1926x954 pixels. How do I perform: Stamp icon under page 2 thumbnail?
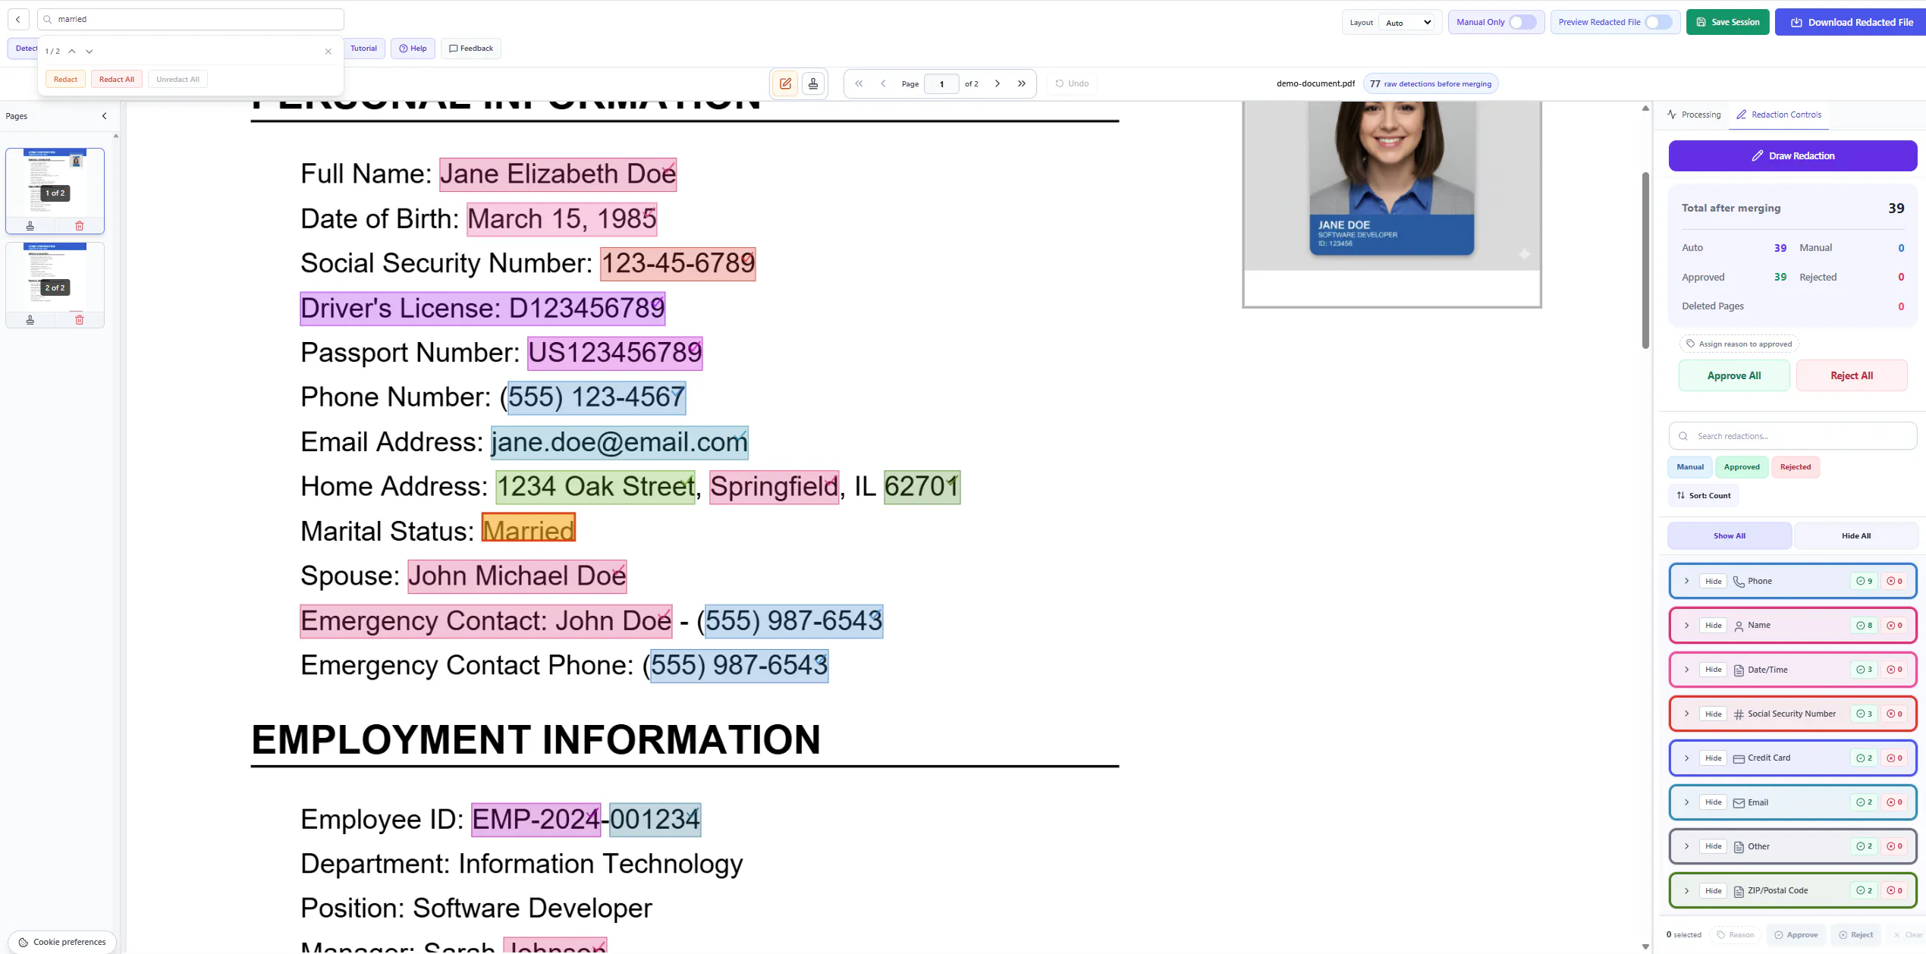[x=30, y=320]
